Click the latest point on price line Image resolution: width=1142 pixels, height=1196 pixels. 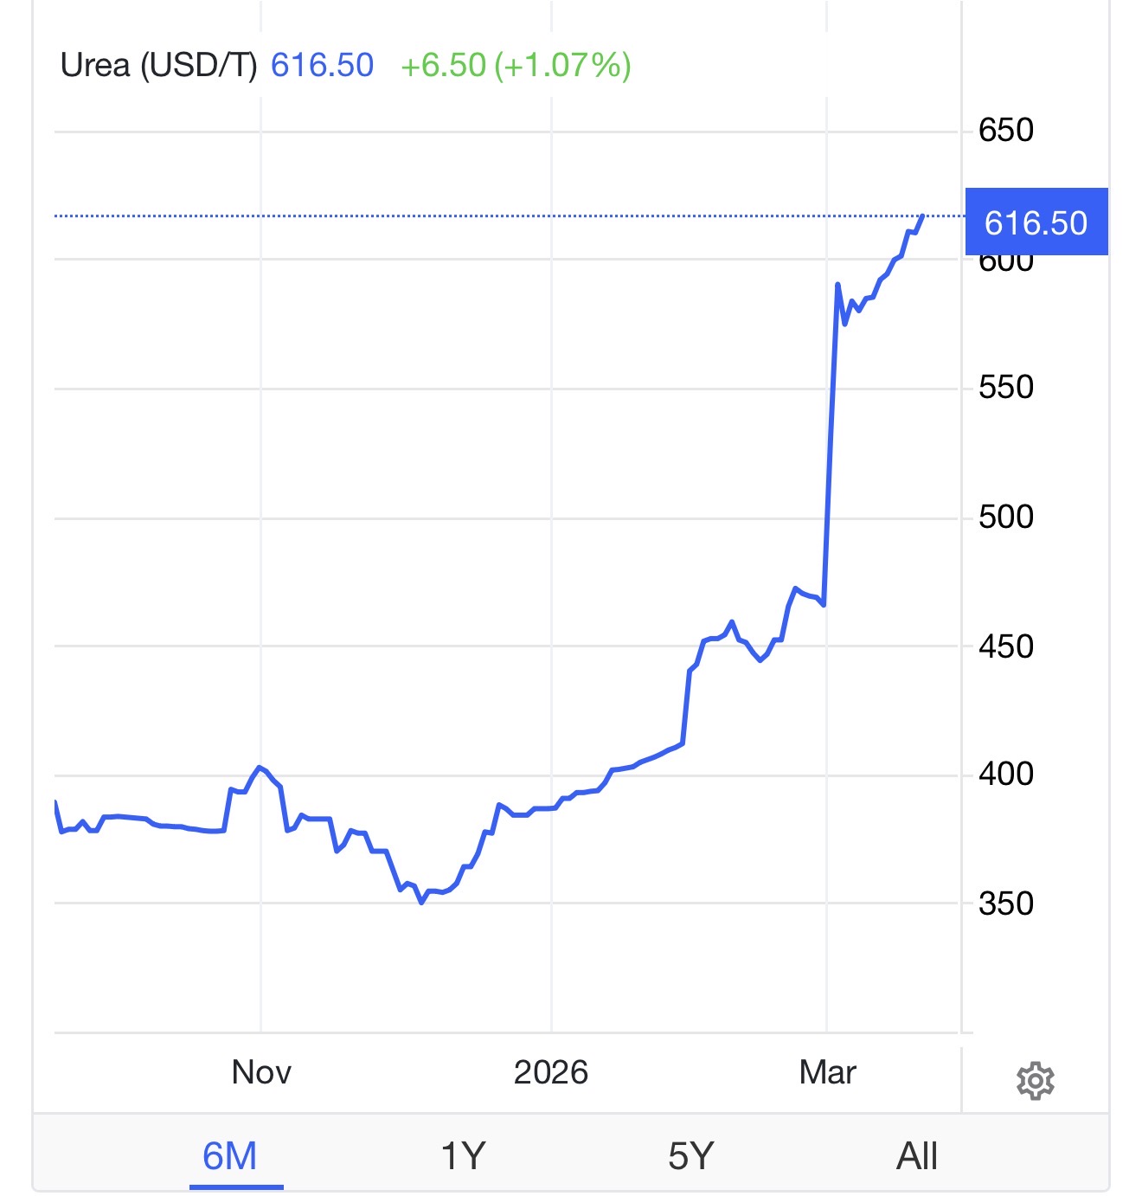[x=923, y=215]
